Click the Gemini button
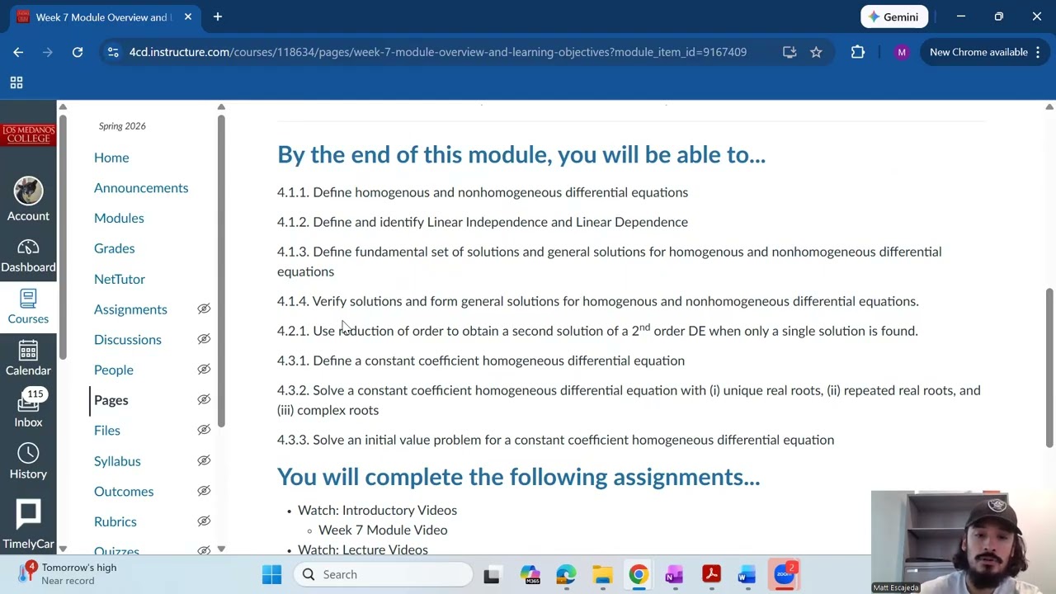Image resolution: width=1056 pixels, height=594 pixels. (894, 16)
